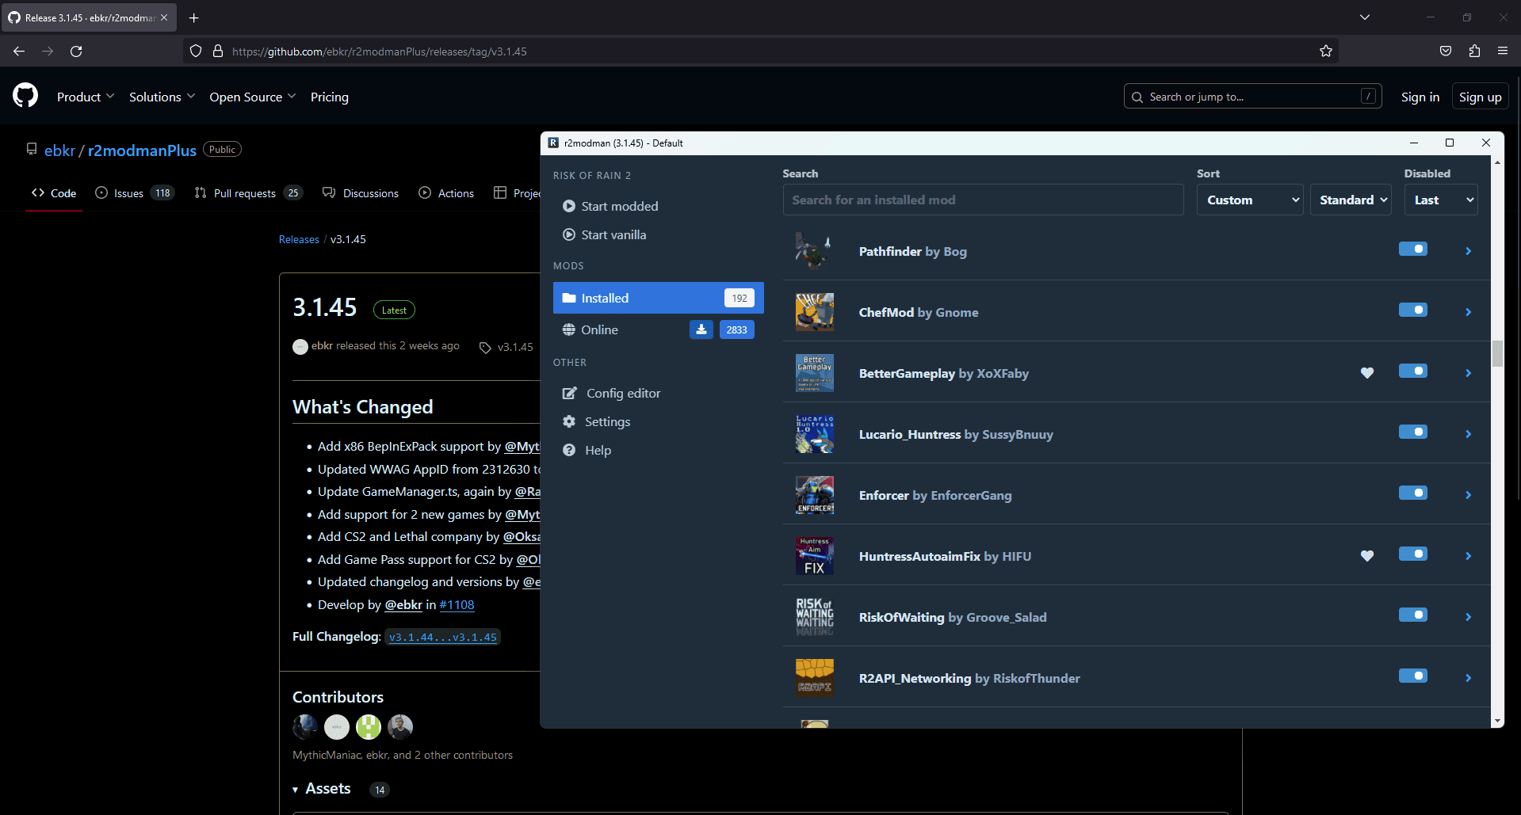Open pull request #1108 link

click(457, 604)
